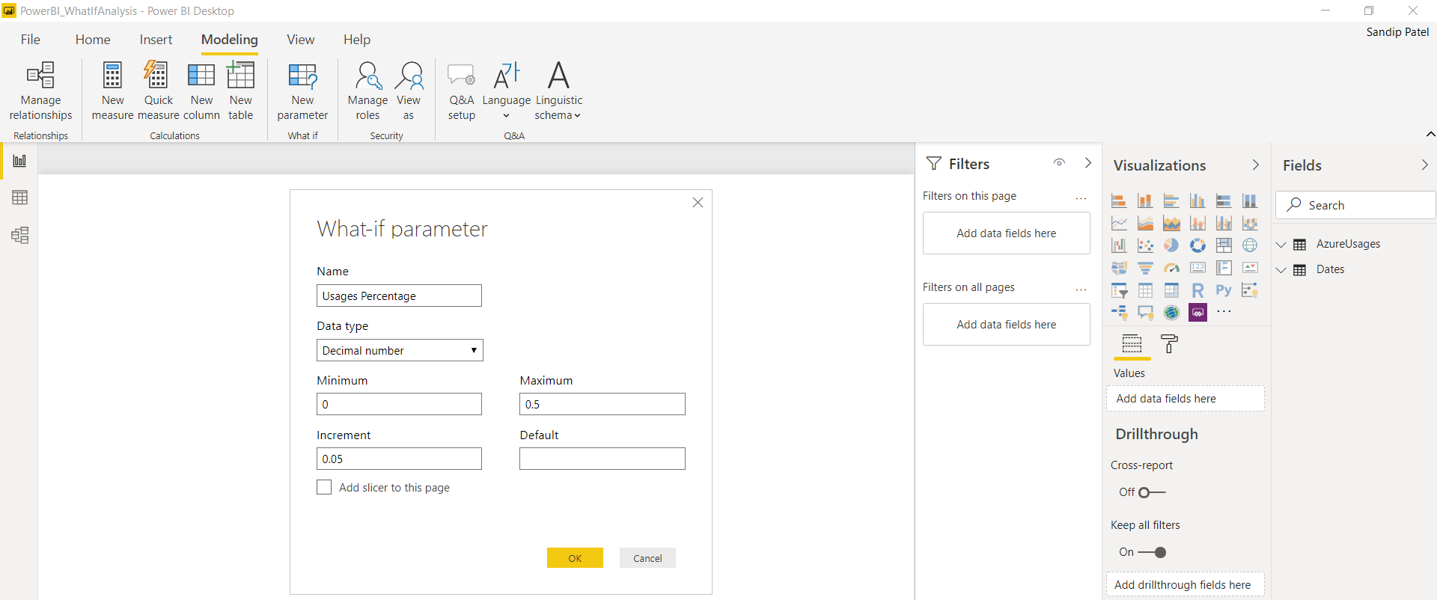Collapse the ribbon with the caret
Image resolution: width=1437 pixels, height=600 pixels.
1430,134
